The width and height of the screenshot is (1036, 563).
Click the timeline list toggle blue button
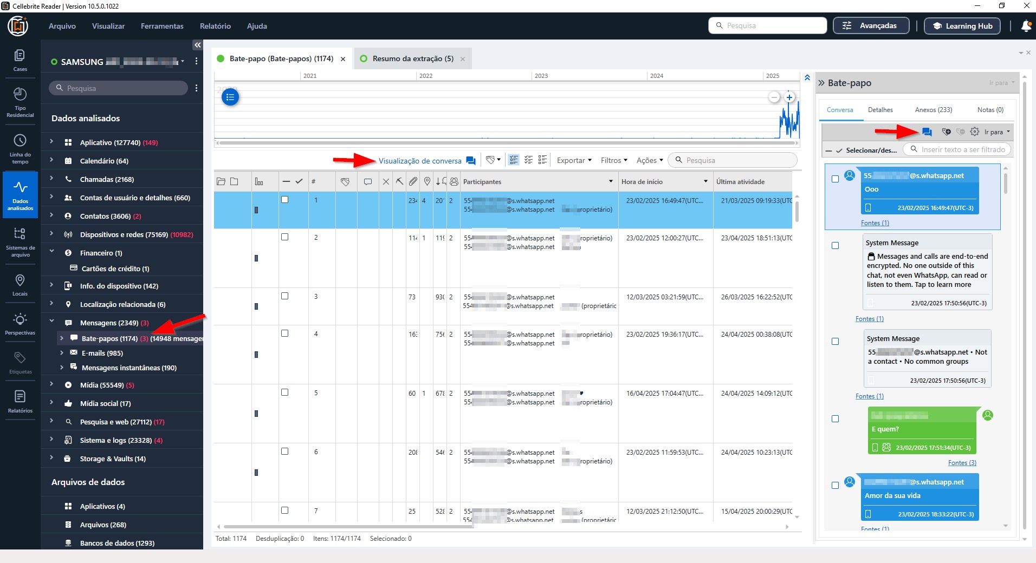click(x=230, y=97)
